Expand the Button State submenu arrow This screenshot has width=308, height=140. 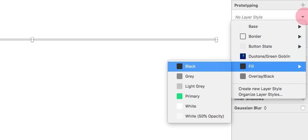click(x=299, y=47)
